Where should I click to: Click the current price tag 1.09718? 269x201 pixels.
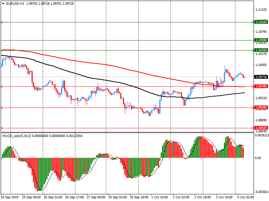(x=261, y=77)
